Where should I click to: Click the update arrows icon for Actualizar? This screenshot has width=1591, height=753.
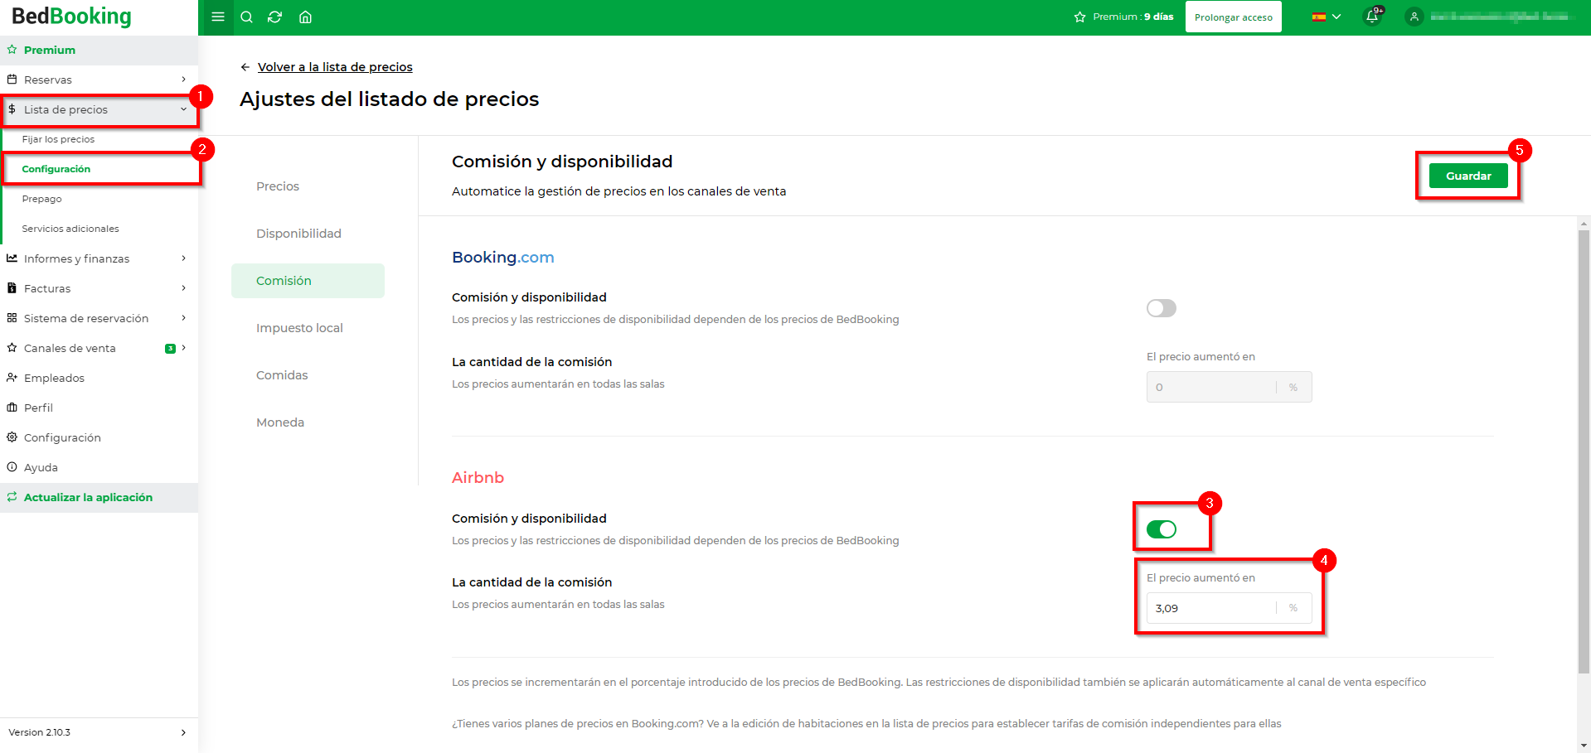pos(12,497)
